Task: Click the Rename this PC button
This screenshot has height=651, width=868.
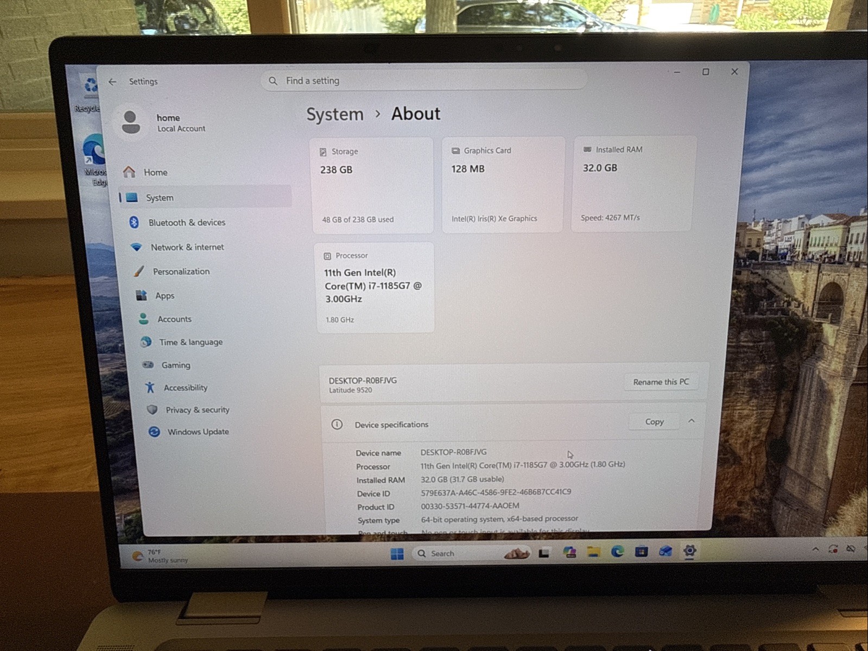Action: tap(661, 382)
